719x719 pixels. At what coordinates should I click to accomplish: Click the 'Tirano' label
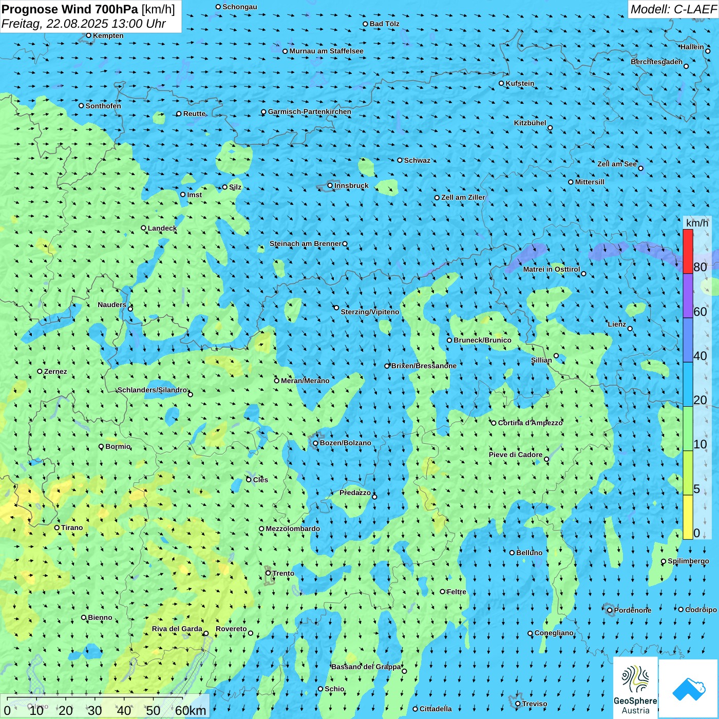(x=72, y=527)
